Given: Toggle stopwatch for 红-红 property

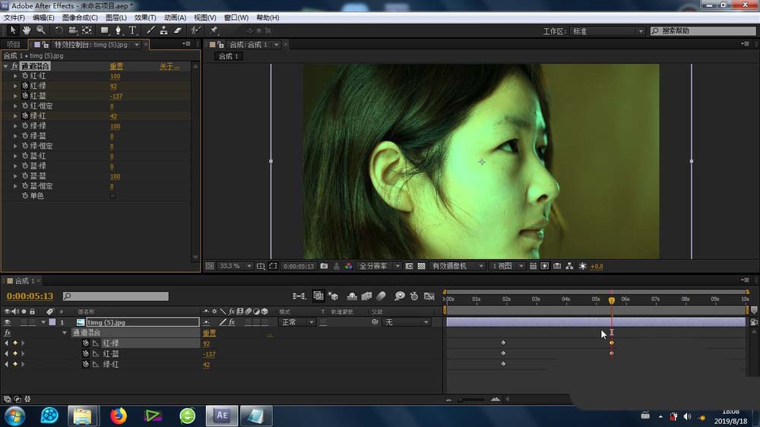Looking at the screenshot, I should pyautogui.click(x=25, y=76).
